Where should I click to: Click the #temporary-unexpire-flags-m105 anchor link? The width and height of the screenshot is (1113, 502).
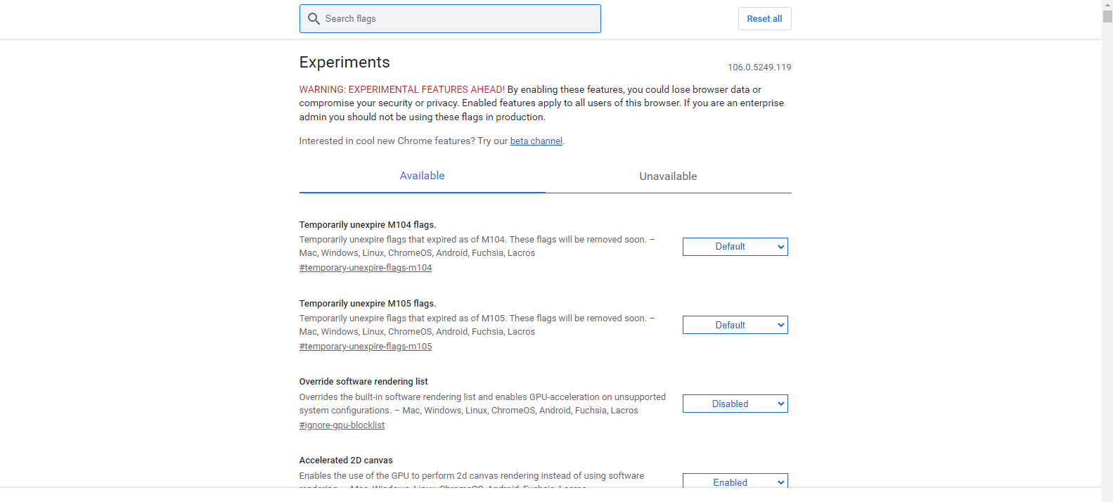tap(366, 347)
